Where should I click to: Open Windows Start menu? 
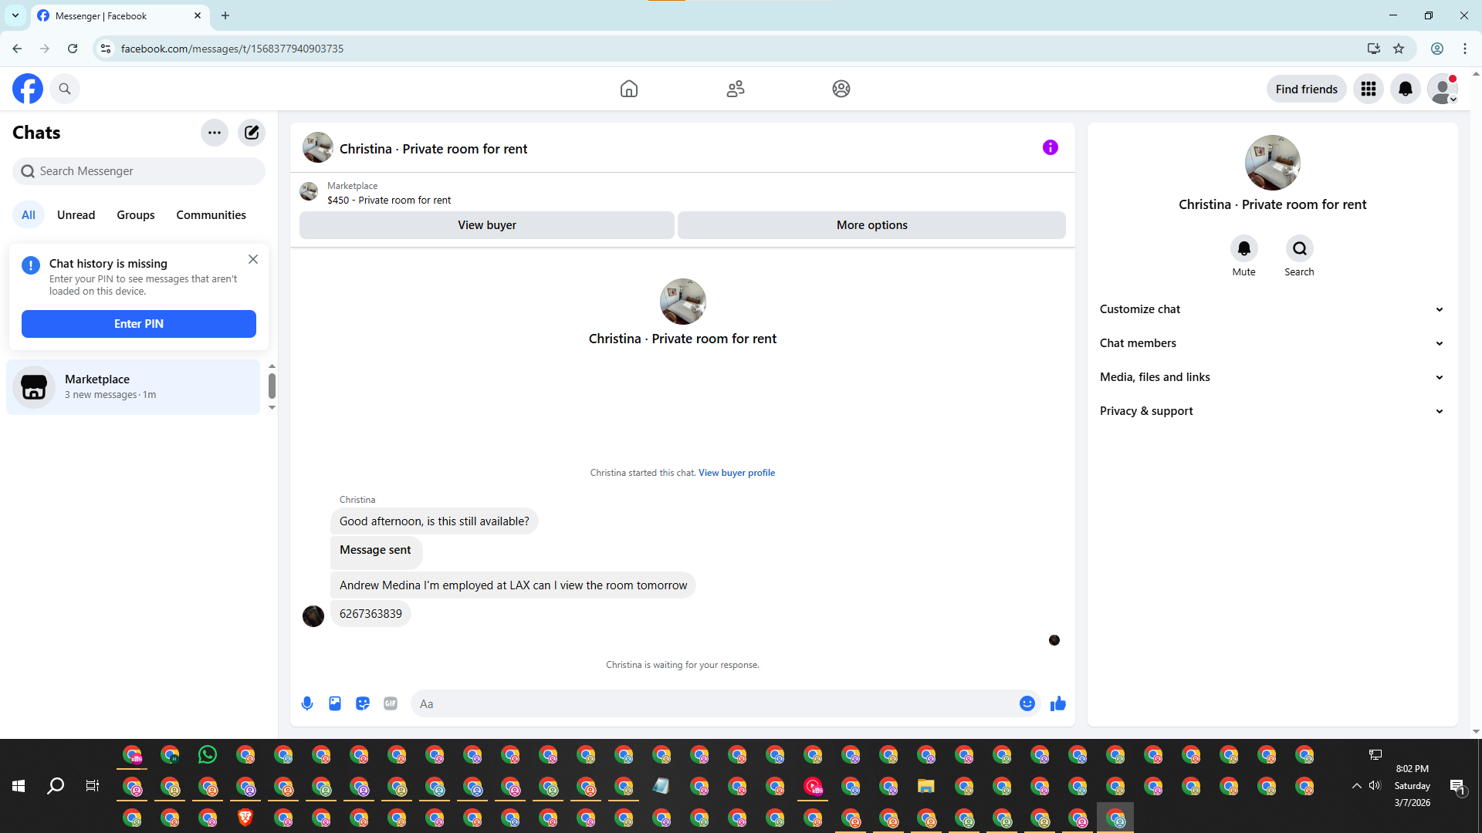pyautogui.click(x=19, y=786)
